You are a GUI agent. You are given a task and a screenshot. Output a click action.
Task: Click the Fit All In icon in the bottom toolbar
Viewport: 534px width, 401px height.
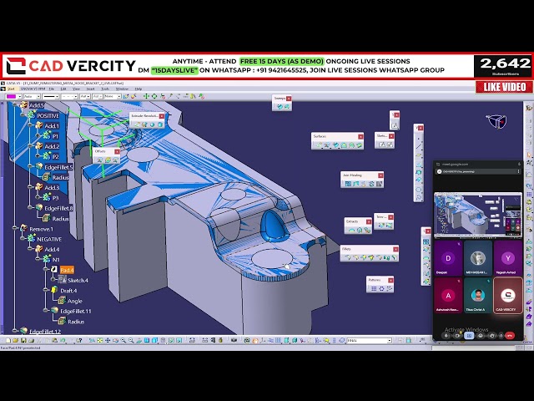pos(100,340)
